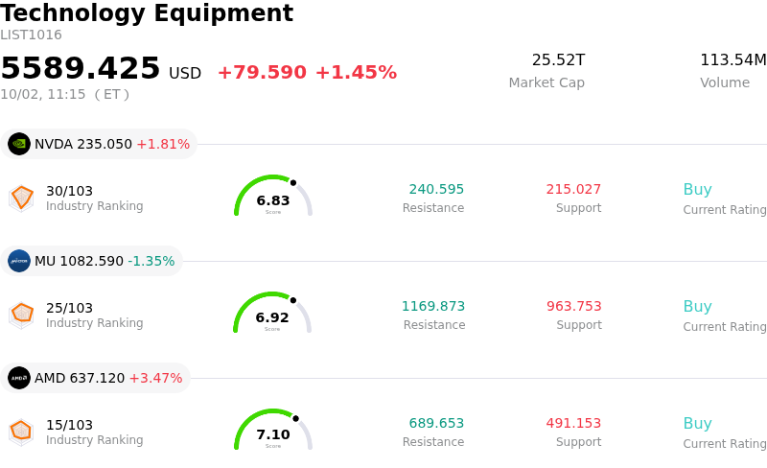Viewport: 767px width, 468px height.
Task: Open NVDA industry ranking radar icon
Action: pos(21,198)
